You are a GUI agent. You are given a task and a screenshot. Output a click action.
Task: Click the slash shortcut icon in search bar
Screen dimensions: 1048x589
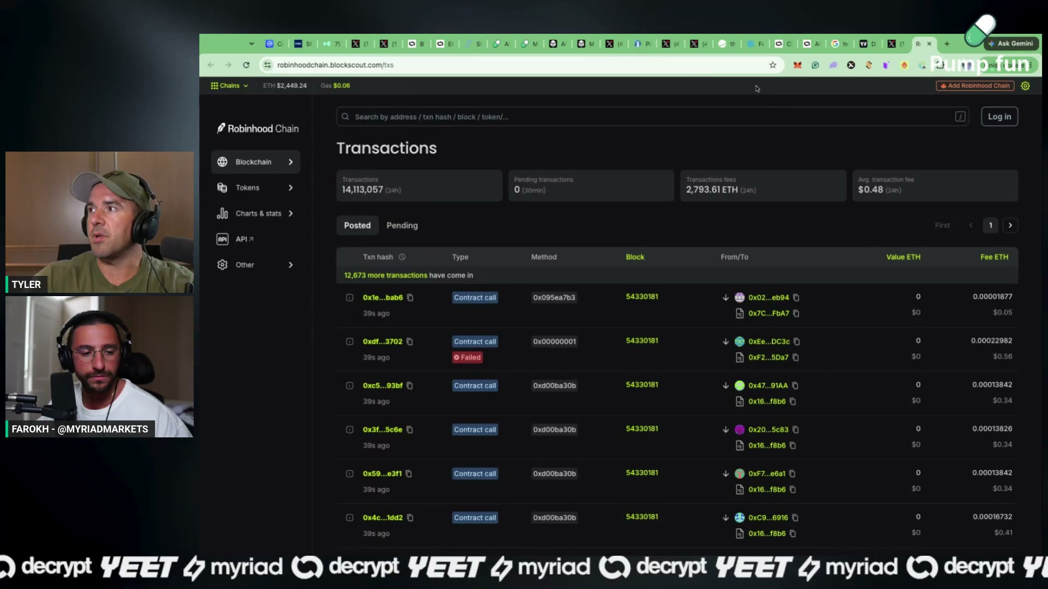pos(960,117)
